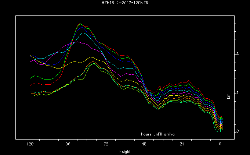Image resolution: width=250 pixels, height=155 pixels.
Task: Select the 24 tick on horizontal axis
Action: pos(182,144)
